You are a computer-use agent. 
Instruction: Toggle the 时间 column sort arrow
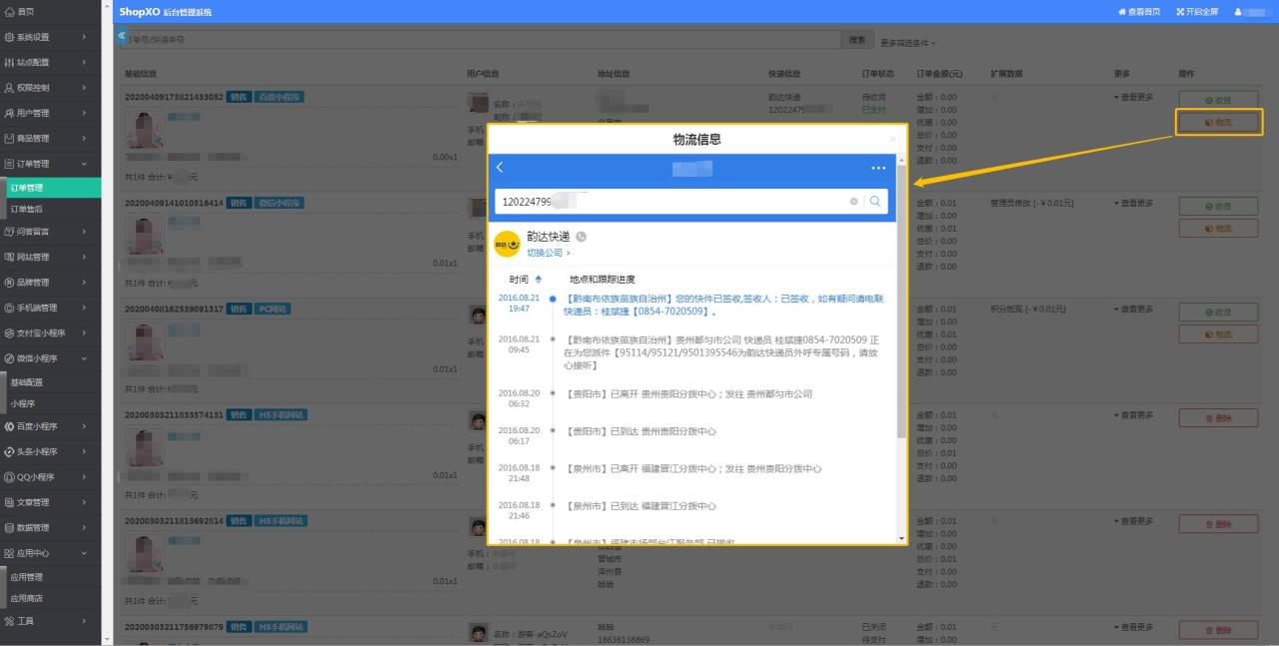[x=539, y=280]
